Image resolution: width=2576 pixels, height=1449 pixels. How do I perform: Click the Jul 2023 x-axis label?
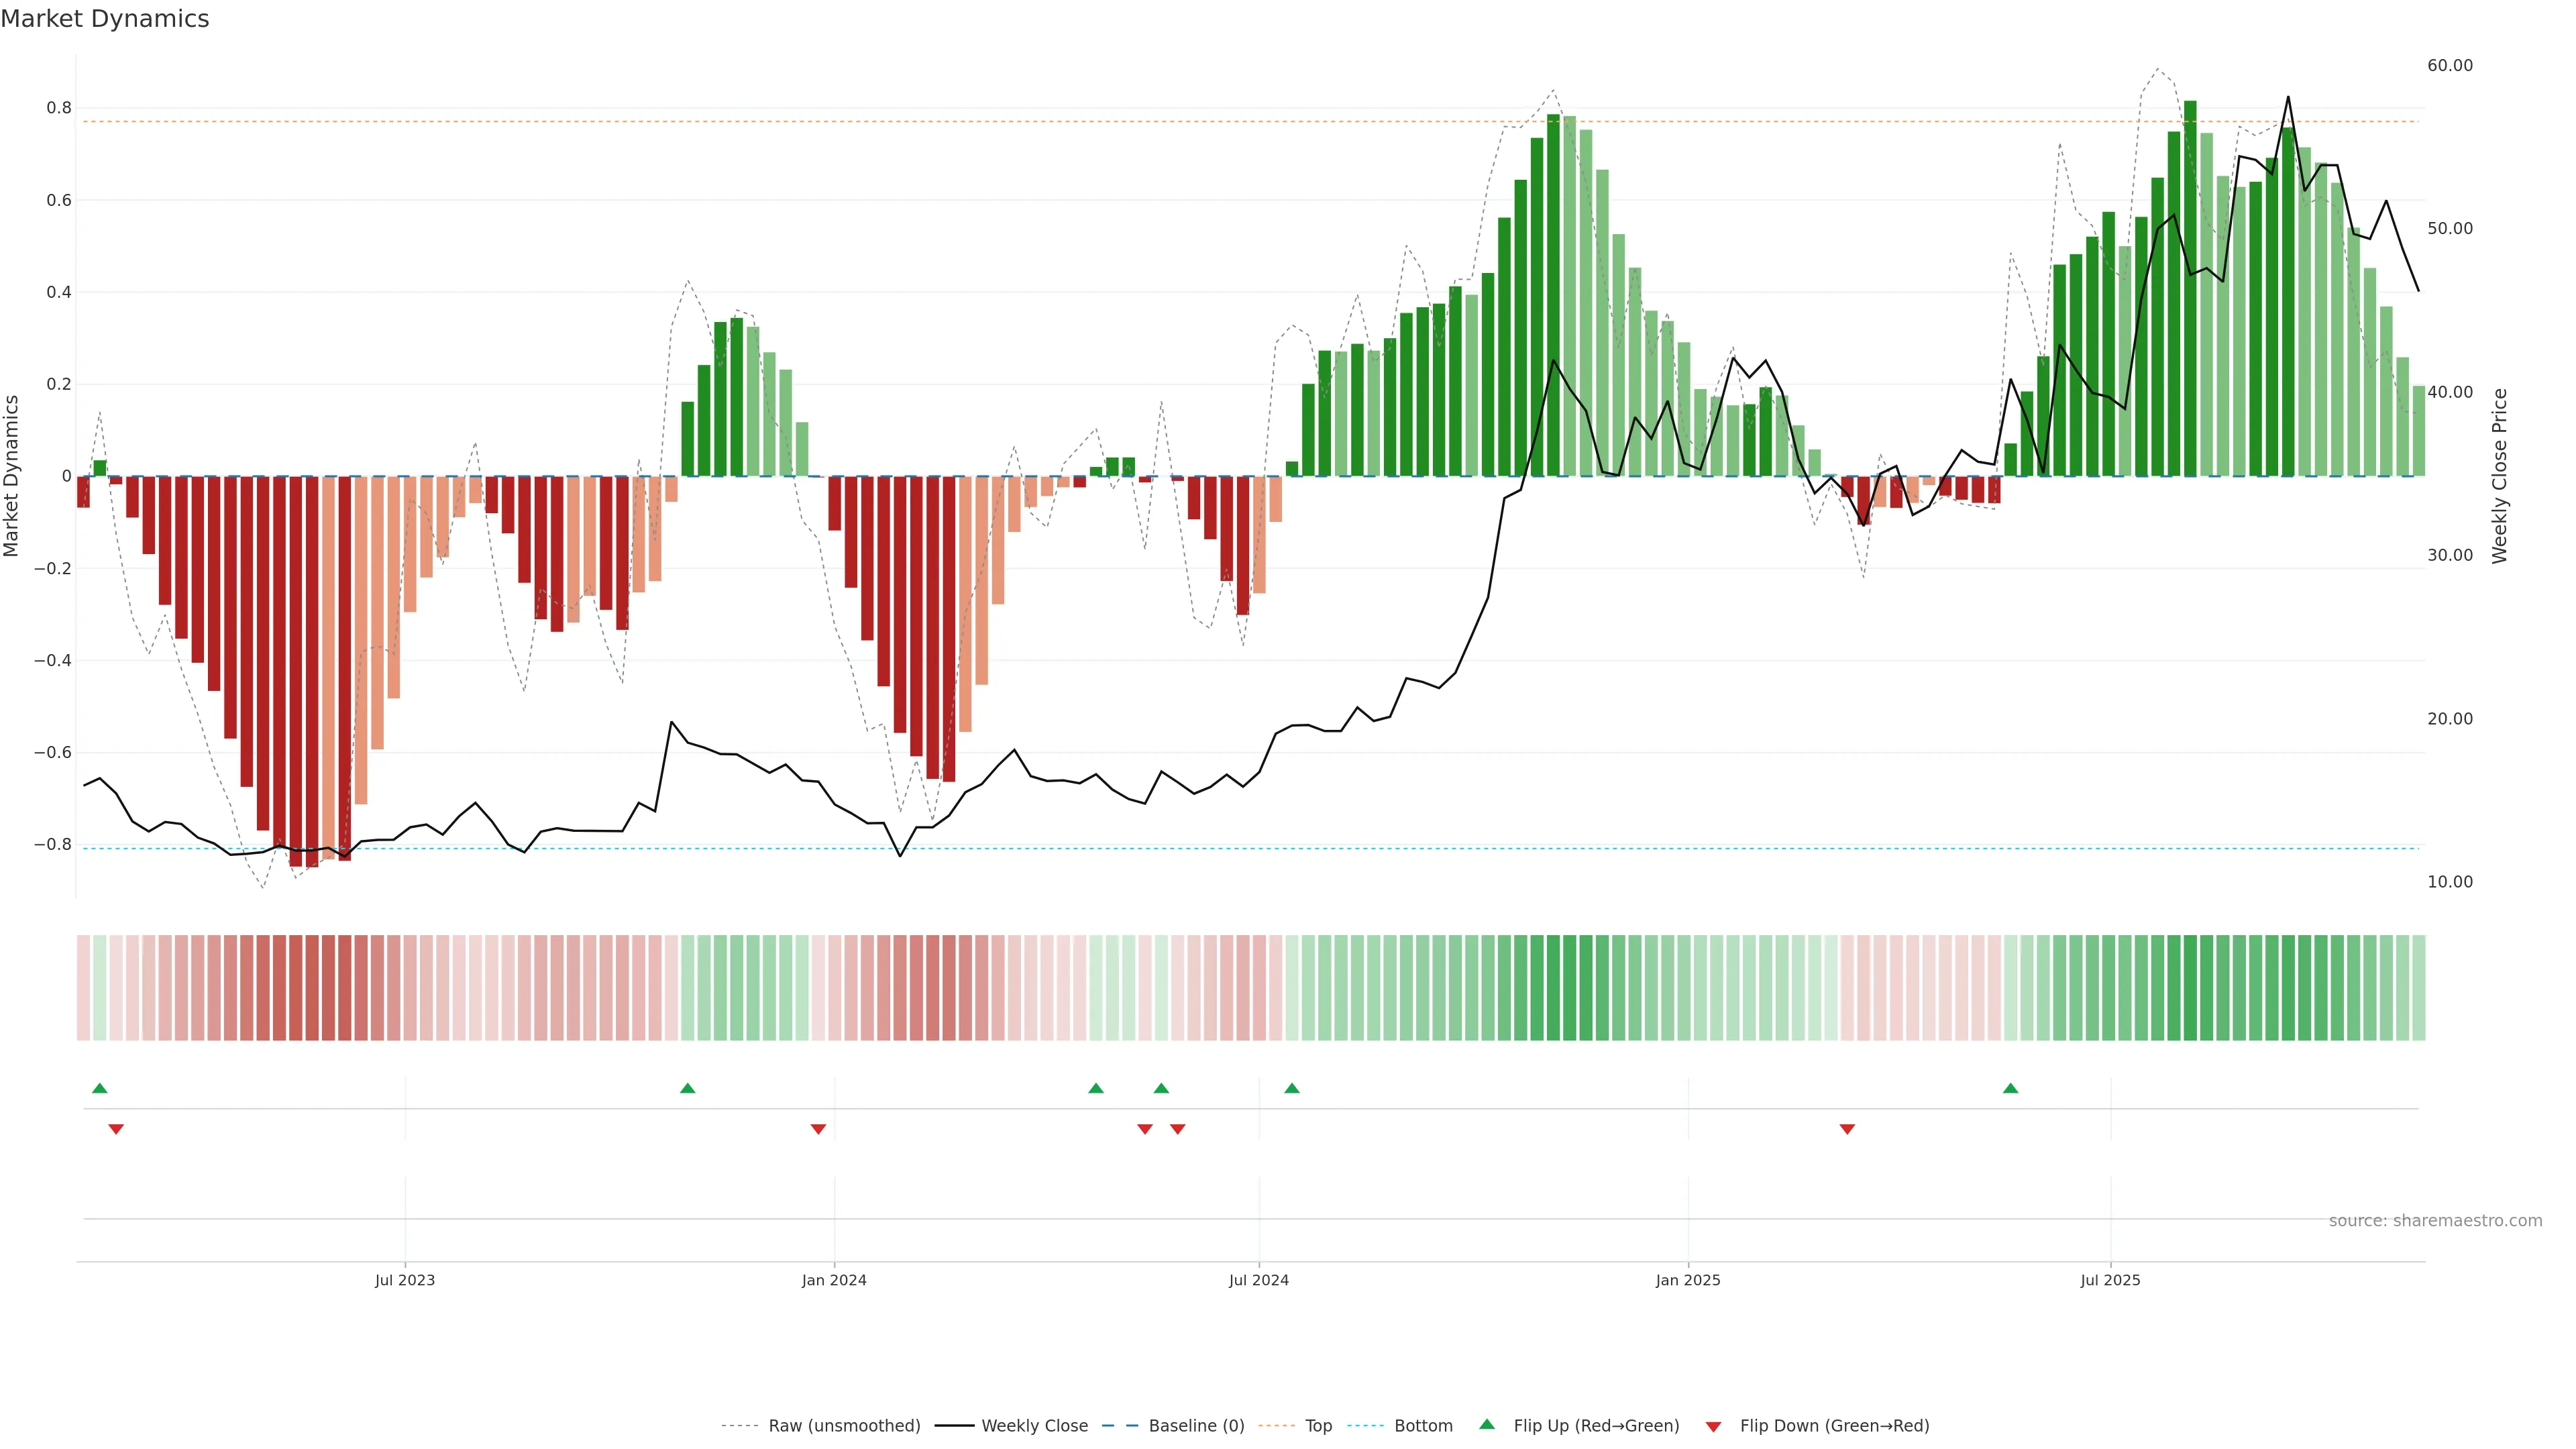point(405,1280)
